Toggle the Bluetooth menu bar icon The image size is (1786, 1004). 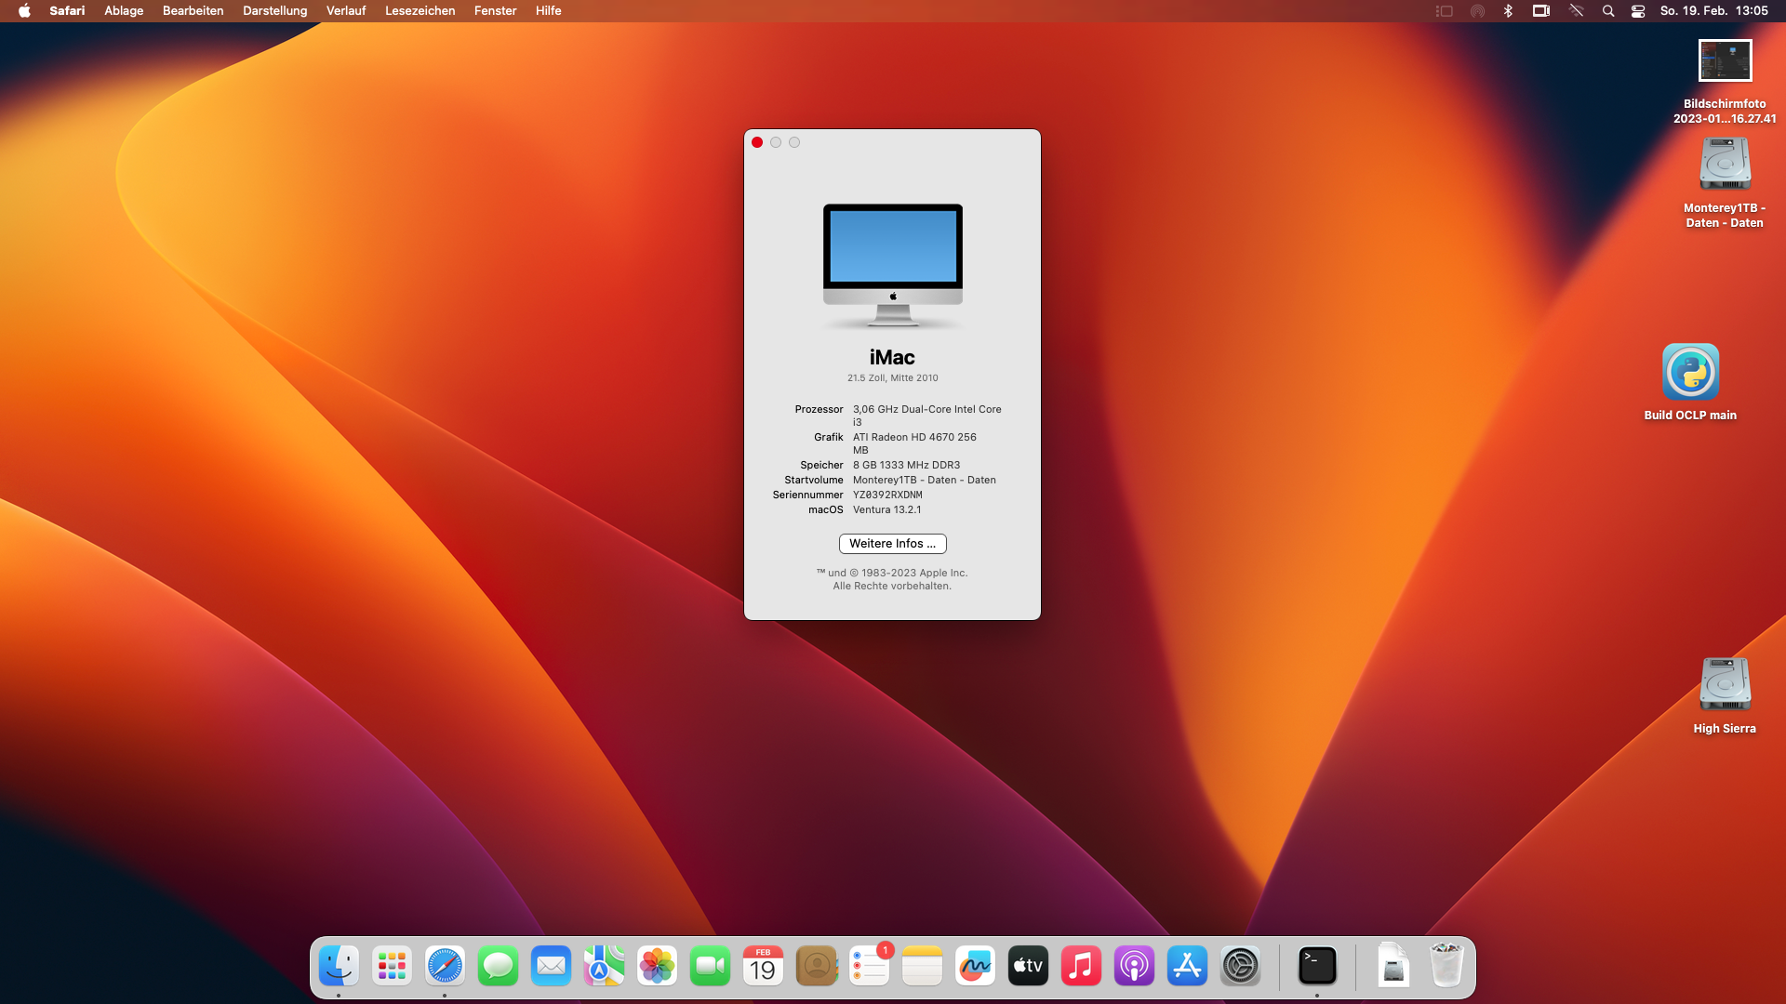1508,11
